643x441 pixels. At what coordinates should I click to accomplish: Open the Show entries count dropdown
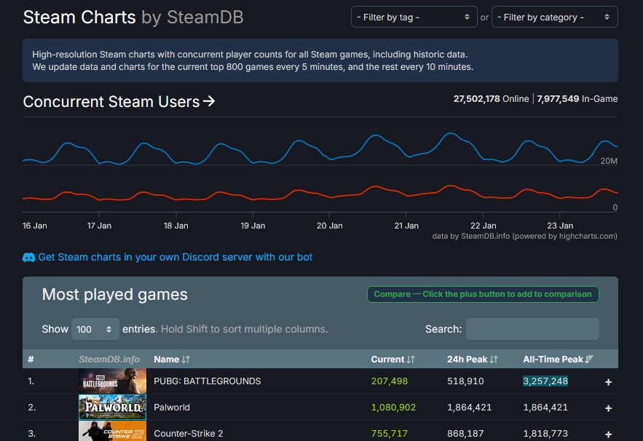[95, 329]
